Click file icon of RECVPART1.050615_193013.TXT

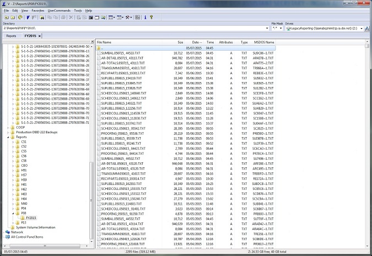pos(99,73)
